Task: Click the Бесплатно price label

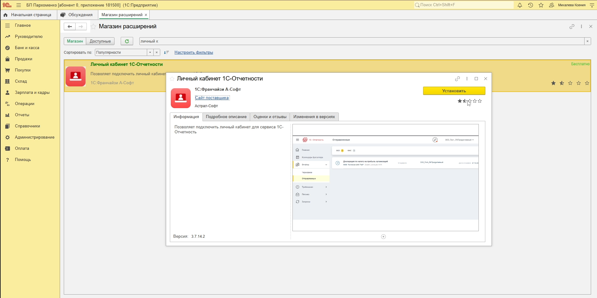Action: [x=580, y=64]
